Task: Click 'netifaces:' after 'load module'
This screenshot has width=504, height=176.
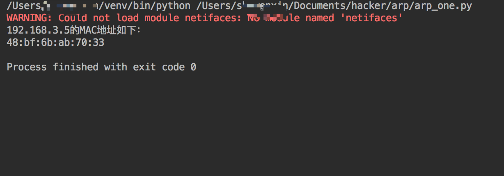Action: click(x=213, y=18)
